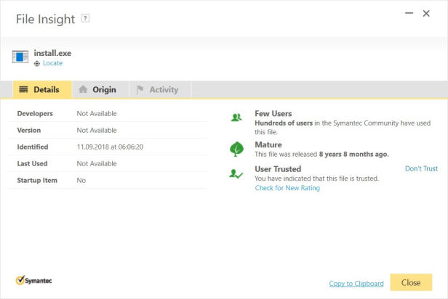
Task: Click the Few Users people icon
Action: point(236,117)
